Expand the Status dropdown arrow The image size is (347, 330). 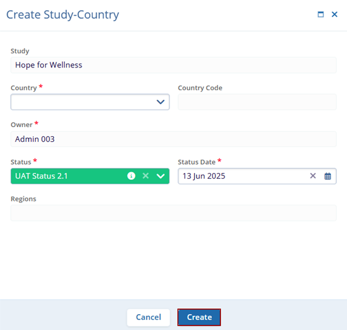click(x=160, y=176)
